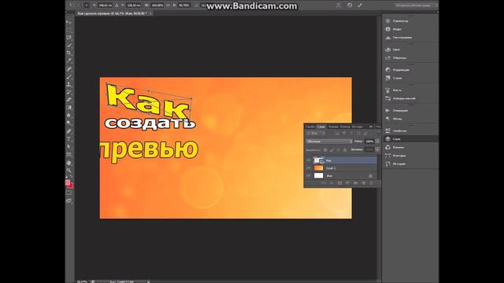This screenshot has height=283, width=504.
Task: Open the Свойства properties panel icon
Action: click(388, 131)
